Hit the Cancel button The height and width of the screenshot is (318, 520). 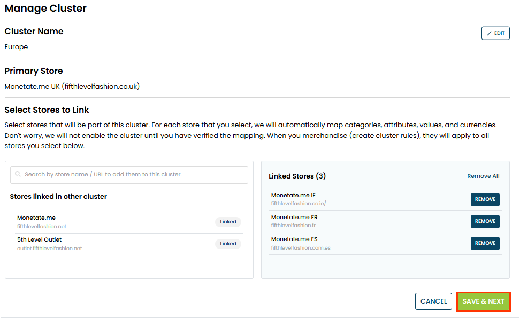[433, 301]
